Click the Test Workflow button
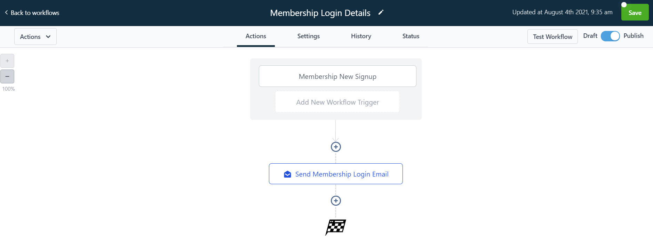 pos(552,36)
